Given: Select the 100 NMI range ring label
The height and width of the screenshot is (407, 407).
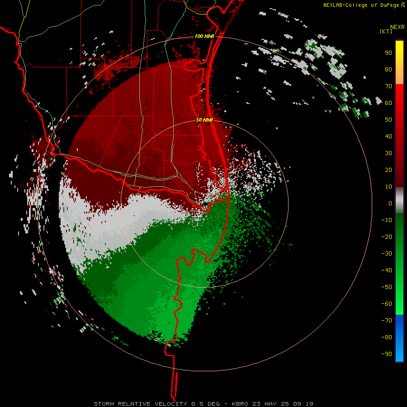Looking at the screenshot, I should [204, 36].
